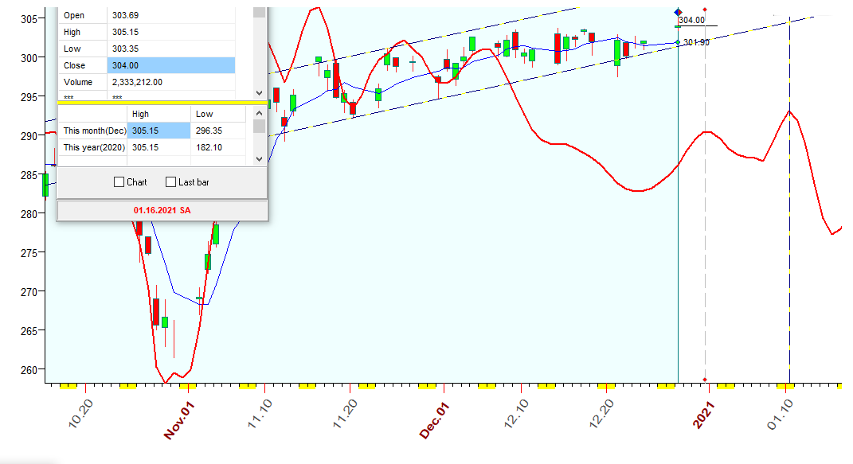
Task: Click the Dec.01 date label on axis
Action: [435, 419]
